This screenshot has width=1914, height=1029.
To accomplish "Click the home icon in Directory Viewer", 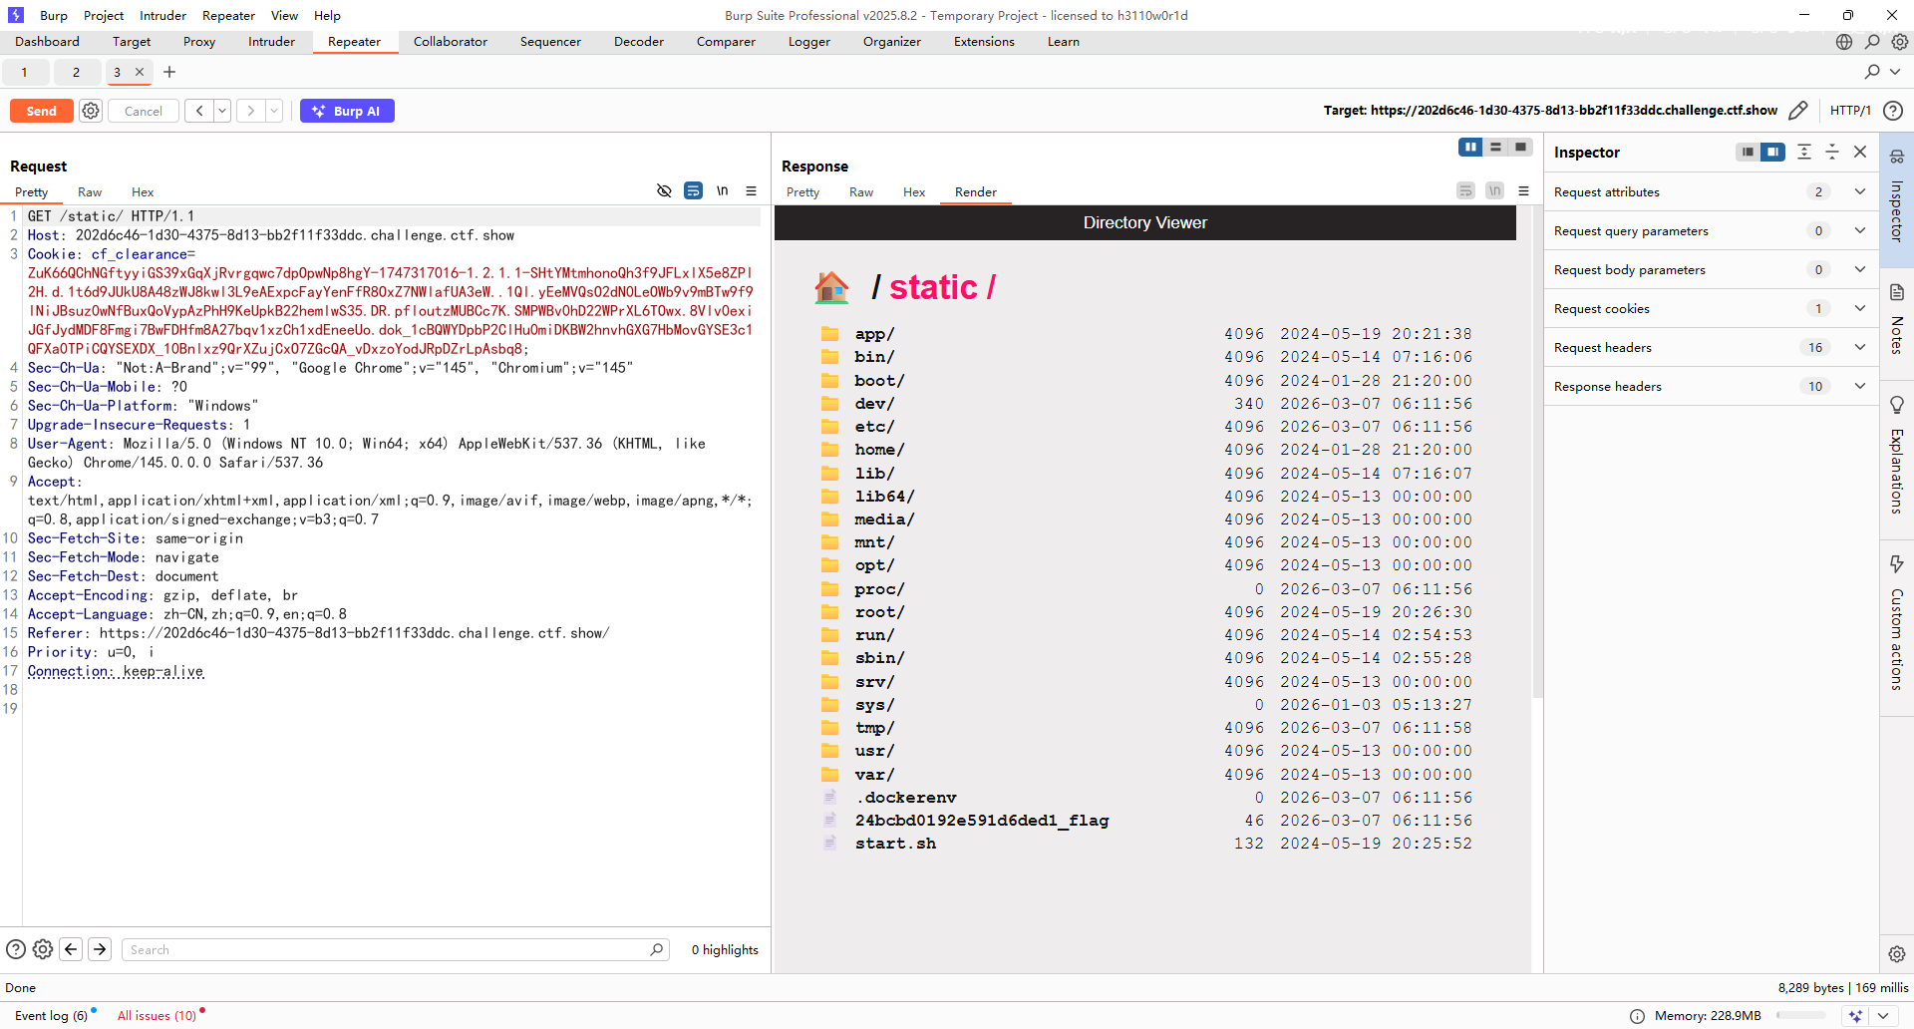I will (x=831, y=287).
